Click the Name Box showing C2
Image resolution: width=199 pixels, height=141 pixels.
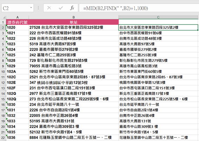click(x=18, y=8)
